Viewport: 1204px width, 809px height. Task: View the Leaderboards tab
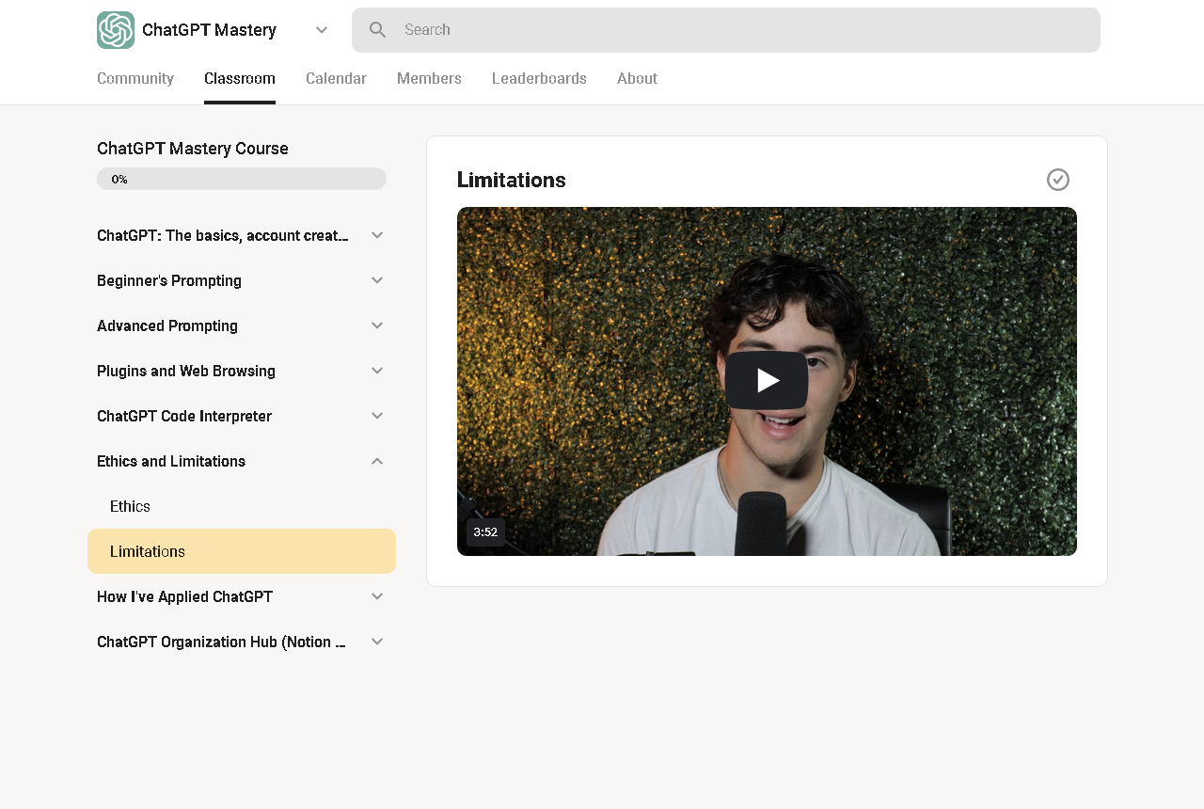click(539, 79)
